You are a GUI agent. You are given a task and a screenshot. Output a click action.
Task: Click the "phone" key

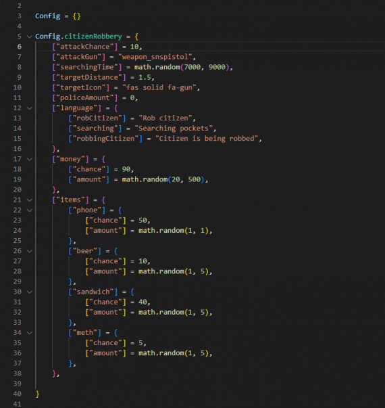[86, 210]
